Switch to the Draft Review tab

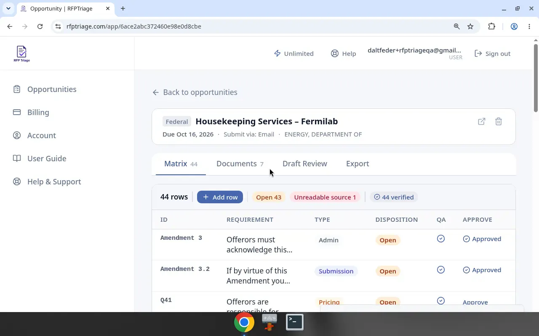[305, 164]
